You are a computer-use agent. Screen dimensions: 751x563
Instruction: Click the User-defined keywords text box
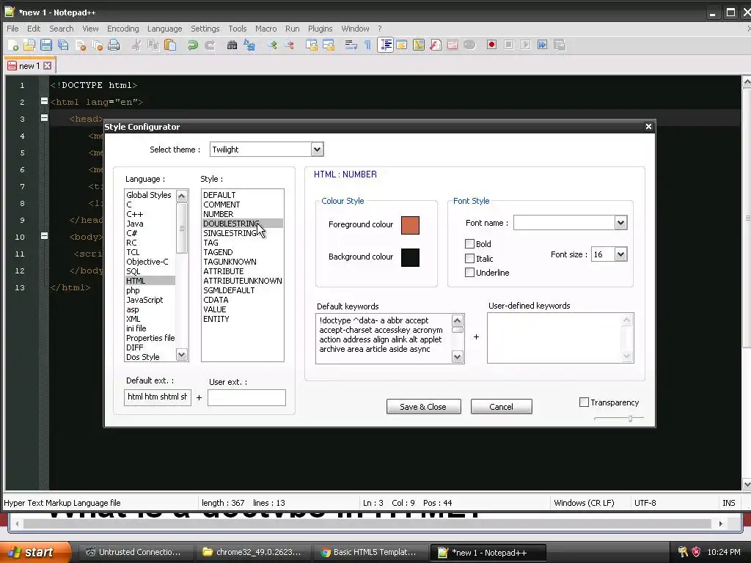[x=560, y=338]
